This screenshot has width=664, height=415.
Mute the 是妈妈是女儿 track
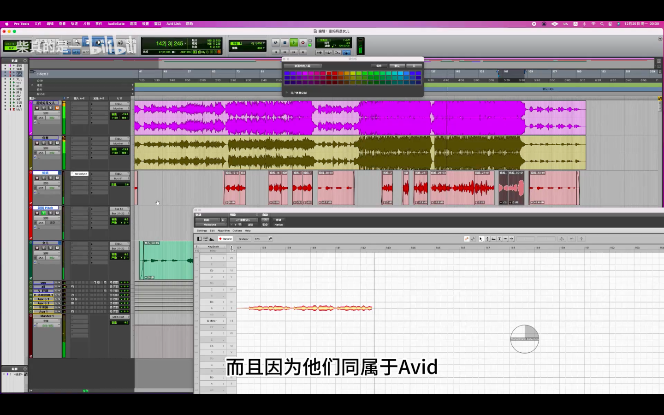coord(57,108)
